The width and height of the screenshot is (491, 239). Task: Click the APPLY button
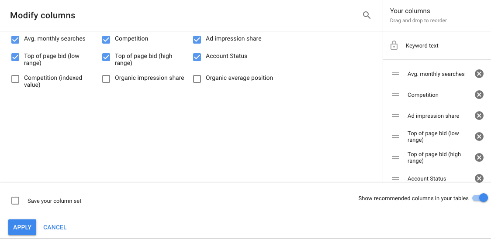coord(22,227)
